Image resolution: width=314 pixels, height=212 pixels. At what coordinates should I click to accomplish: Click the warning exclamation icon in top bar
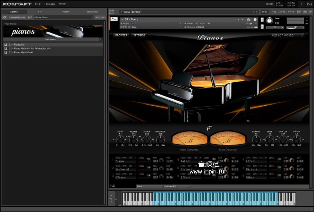tap(301, 4)
